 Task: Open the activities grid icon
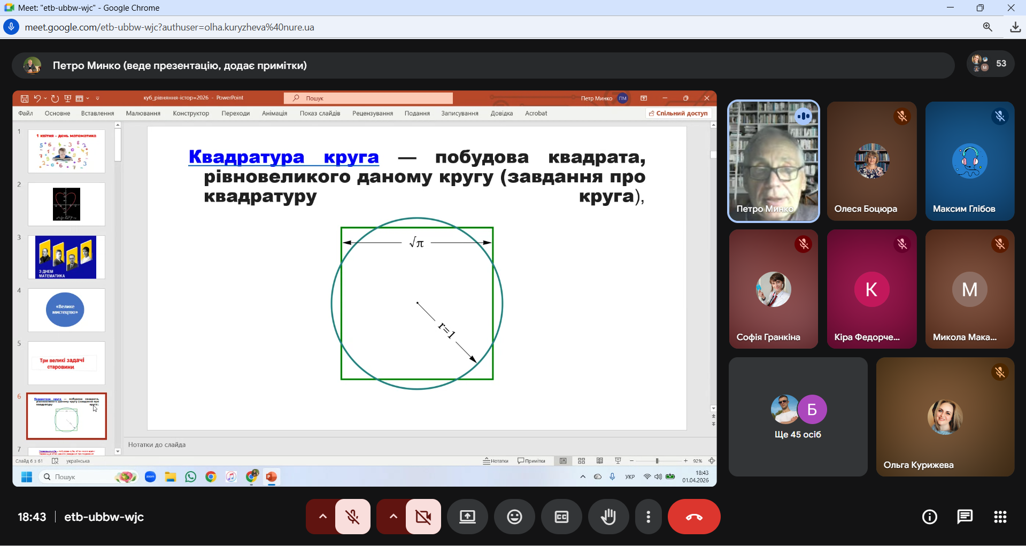pyautogui.click(x=1000, y=517)
